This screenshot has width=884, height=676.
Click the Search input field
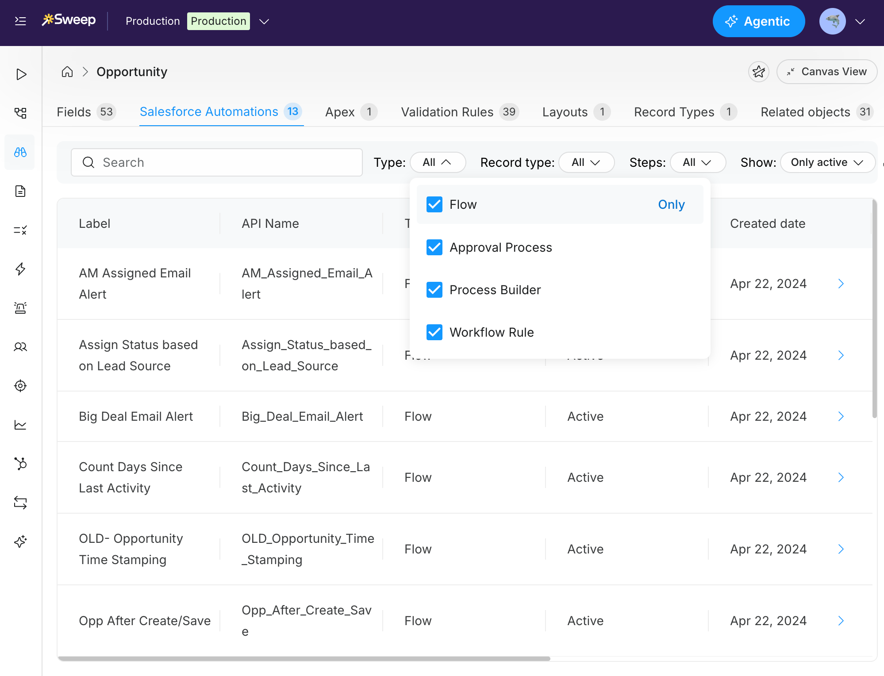coord(217,162)
